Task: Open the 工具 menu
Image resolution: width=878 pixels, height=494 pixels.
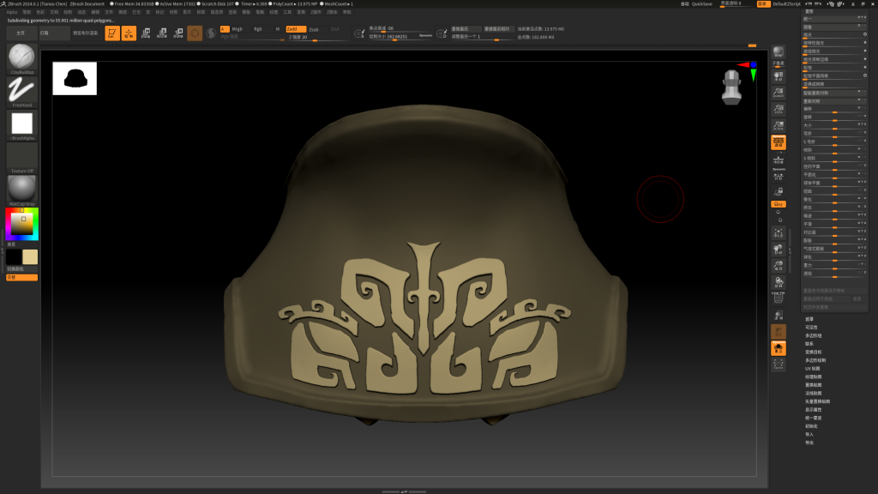Action: [287, 12]
